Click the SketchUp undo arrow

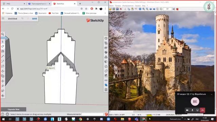pyautogui.click(x=22, y=18)
